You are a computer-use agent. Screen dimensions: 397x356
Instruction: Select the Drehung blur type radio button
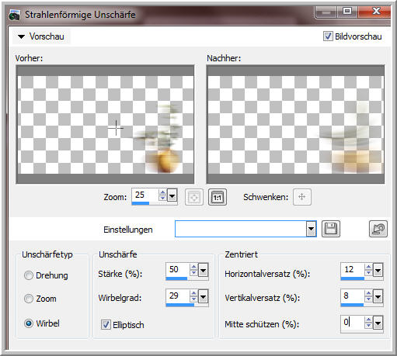tap(29, 275)
